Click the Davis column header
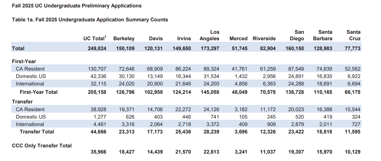 156,39
